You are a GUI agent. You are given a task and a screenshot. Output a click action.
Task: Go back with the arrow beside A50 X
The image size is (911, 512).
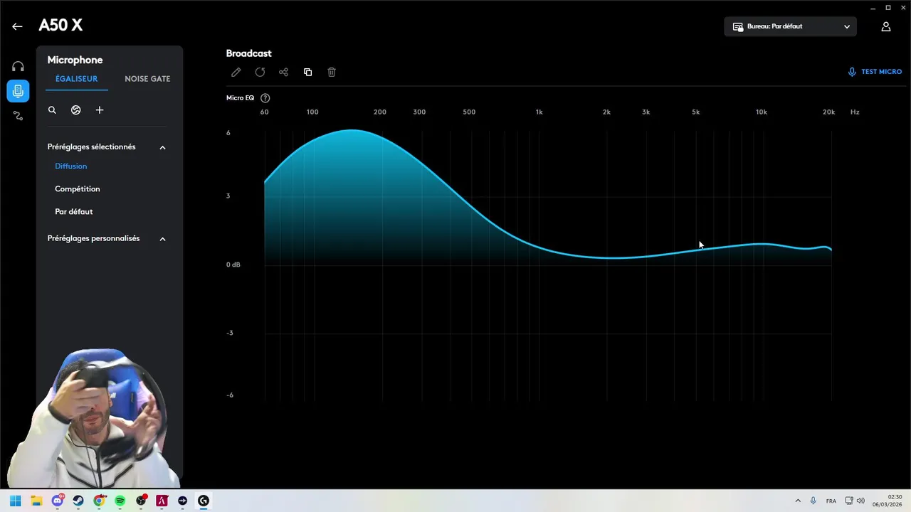click(17, 26)
